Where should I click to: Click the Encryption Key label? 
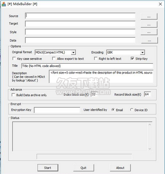(x=21, y=110)
